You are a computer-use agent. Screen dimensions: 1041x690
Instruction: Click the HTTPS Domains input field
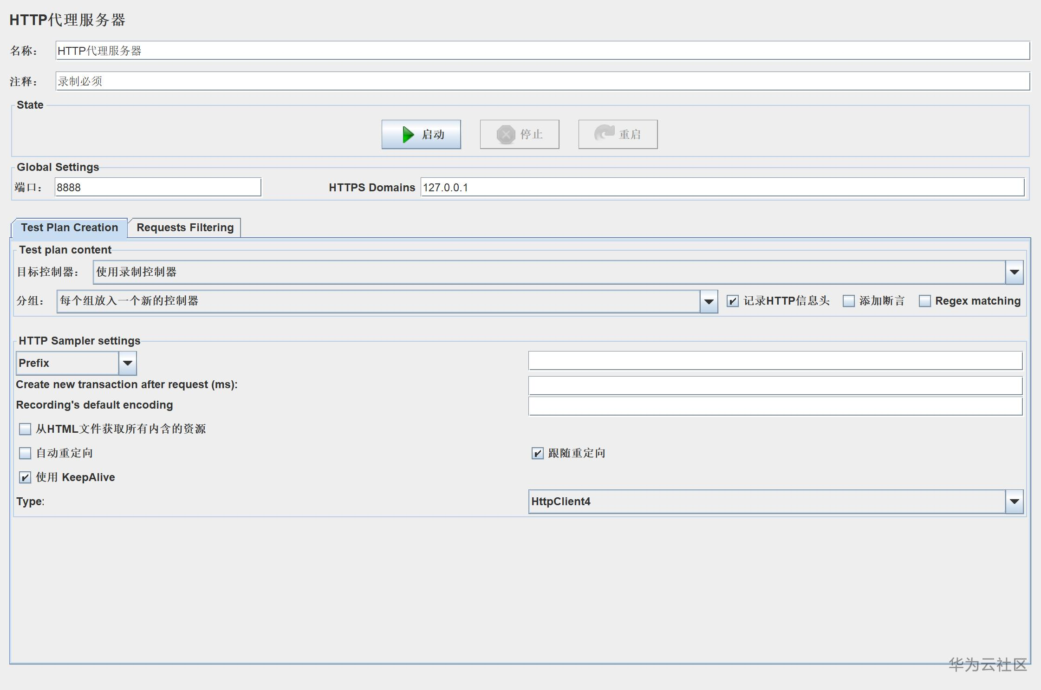coord(722,188)
